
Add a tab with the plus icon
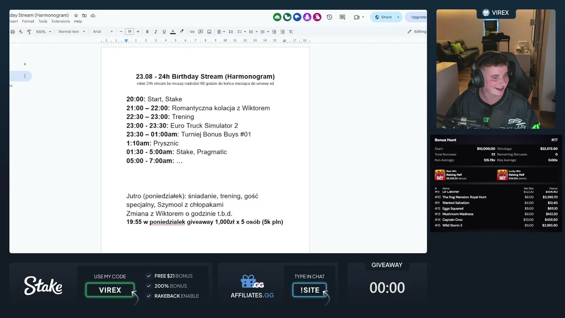[x=25, y=64]
